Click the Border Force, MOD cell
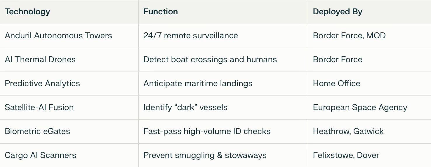The width and height of the screenshot is (431, 167). (369, 36)
